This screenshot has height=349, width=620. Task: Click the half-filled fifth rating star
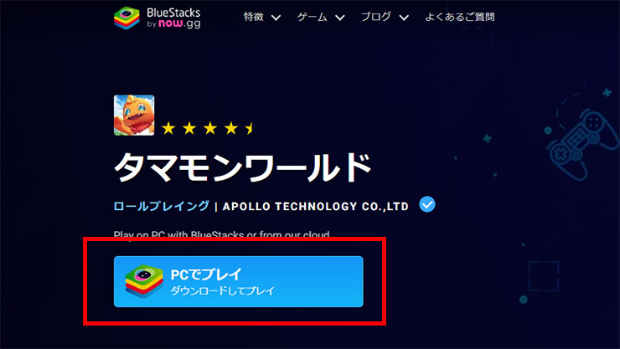250,128
